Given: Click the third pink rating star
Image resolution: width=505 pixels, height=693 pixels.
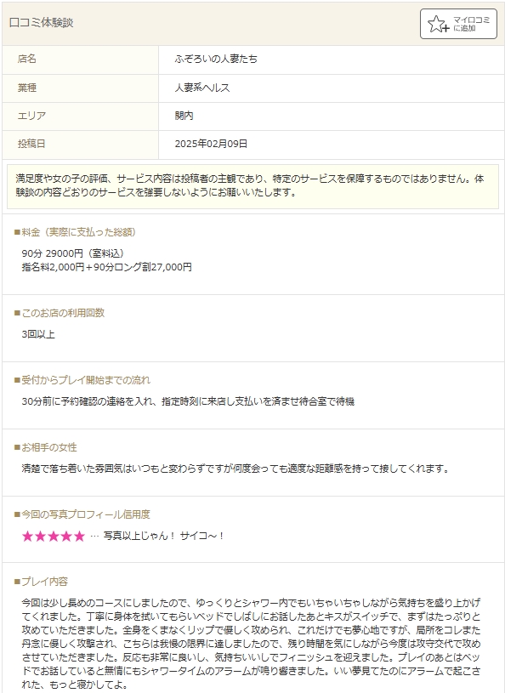Looking at the screenshot, I should (x=54, y=536).
